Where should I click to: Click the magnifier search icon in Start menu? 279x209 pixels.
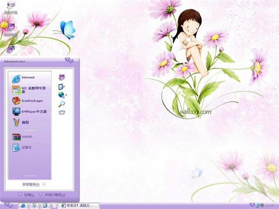pyautogui.click(x=61, y=104)
